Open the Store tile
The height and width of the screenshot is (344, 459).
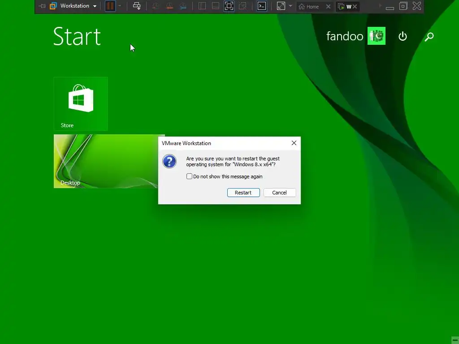pyautogui.click(x=81, y=104)
